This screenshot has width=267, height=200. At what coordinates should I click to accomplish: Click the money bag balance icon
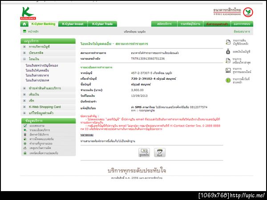pos(228,52)
